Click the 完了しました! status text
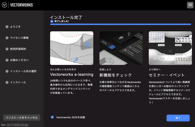The height and width of the screenshot is (127, 195). [62, 21]
